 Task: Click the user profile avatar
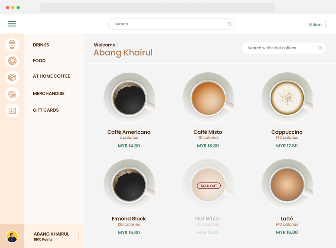(x=12, y=236)
